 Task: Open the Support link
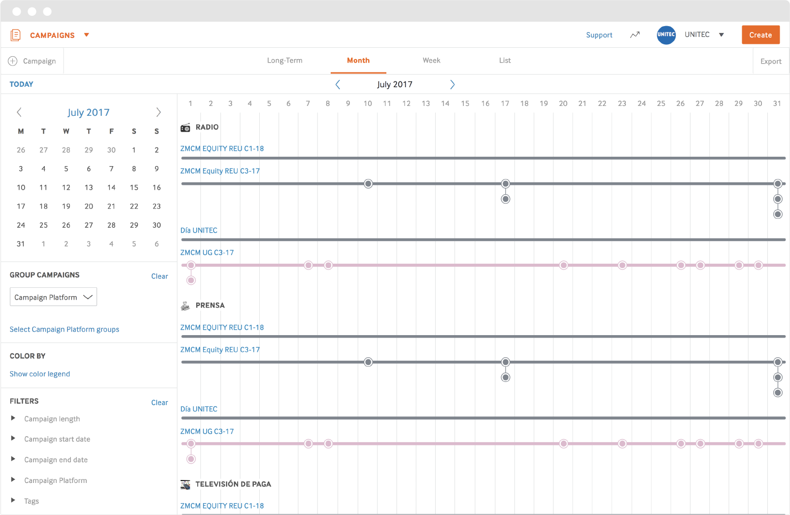(599, 35)
